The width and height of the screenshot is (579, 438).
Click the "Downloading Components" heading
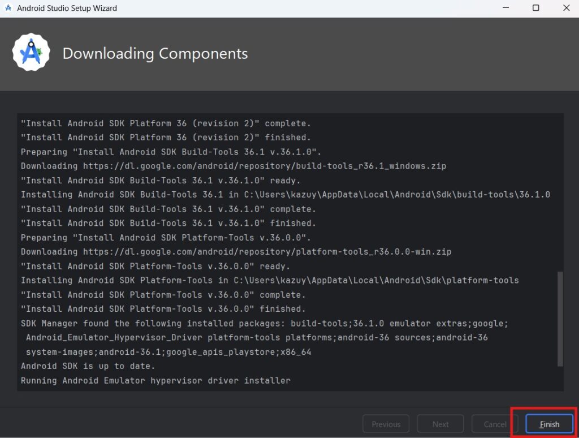coord(155,54)
